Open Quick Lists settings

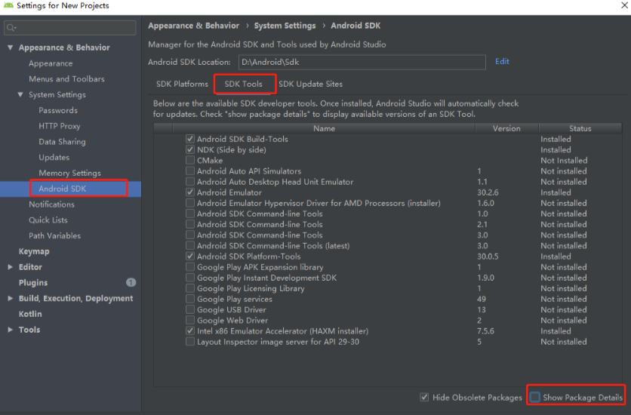coord(48,220)
